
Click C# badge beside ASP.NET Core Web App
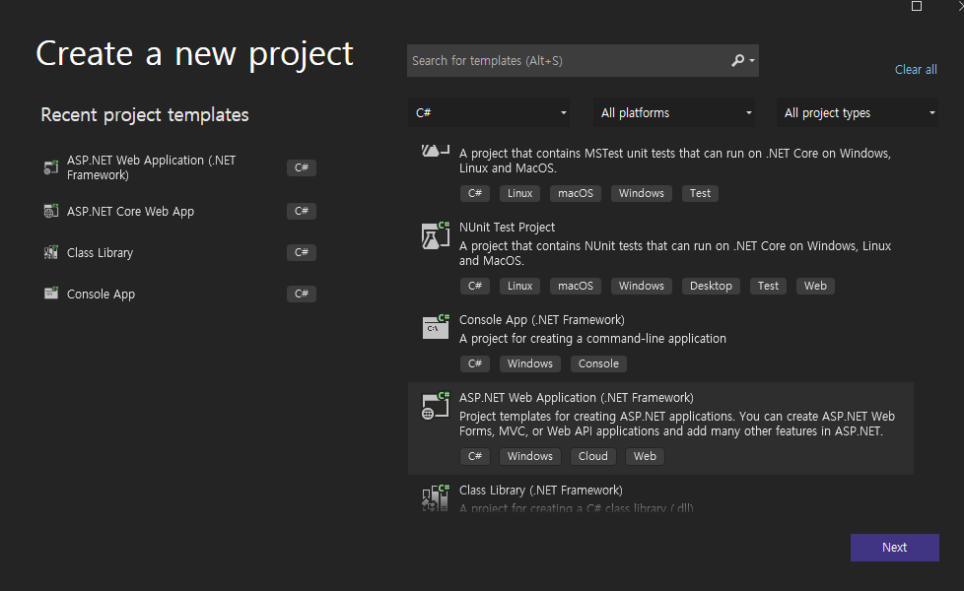point(302,211)
